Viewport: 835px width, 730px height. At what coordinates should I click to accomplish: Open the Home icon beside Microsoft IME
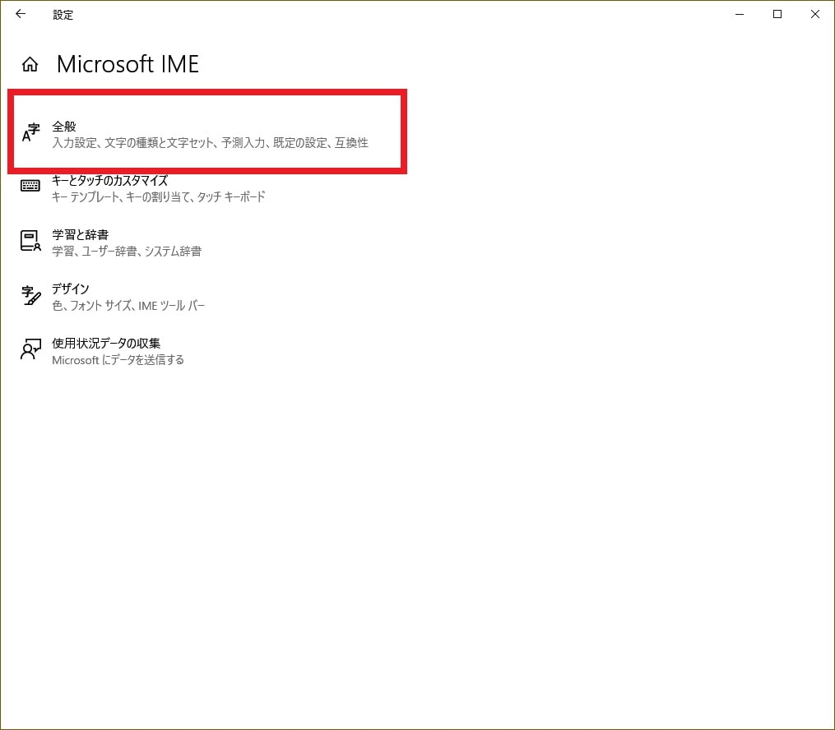[30, 64]
